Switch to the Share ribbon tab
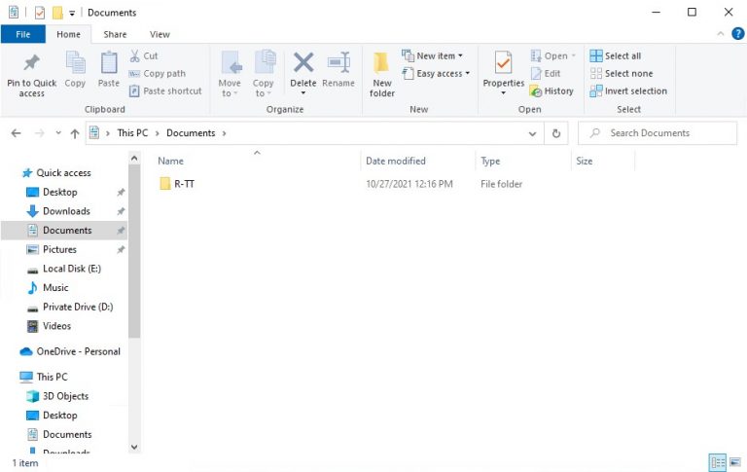This screenshot has width=747, height=472. point(115,34)
